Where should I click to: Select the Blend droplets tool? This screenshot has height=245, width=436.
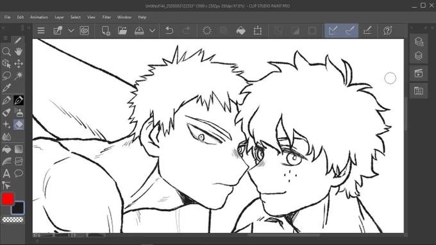(x=6, y=137)
